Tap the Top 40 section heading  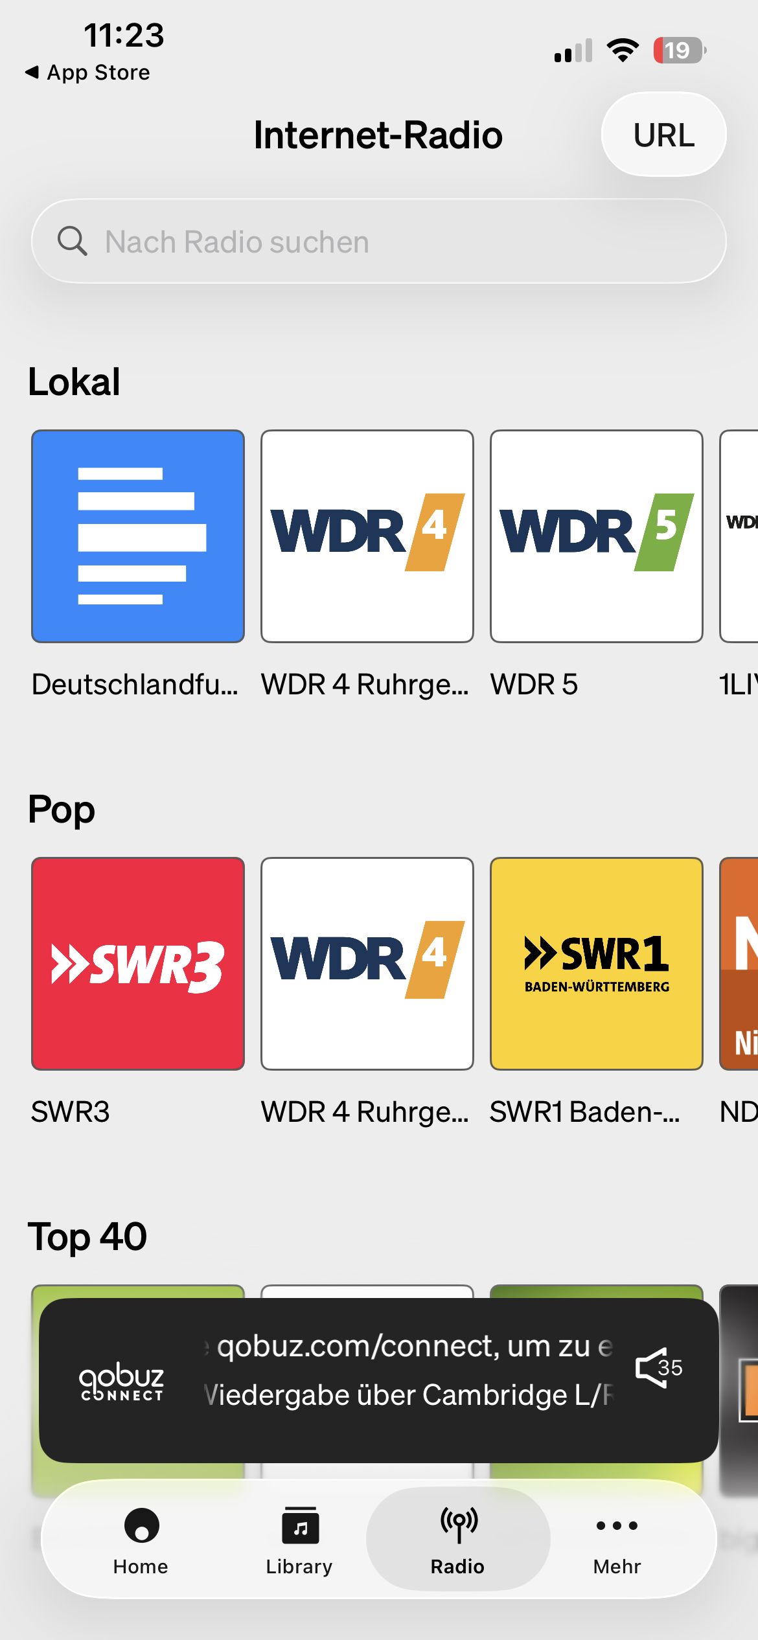[x=87, y=1236]
